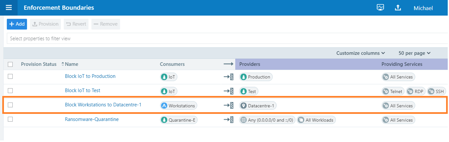Click All Services pill in Production row
Viewport: 449px width, 142px height.
click(x=398, y=77)
